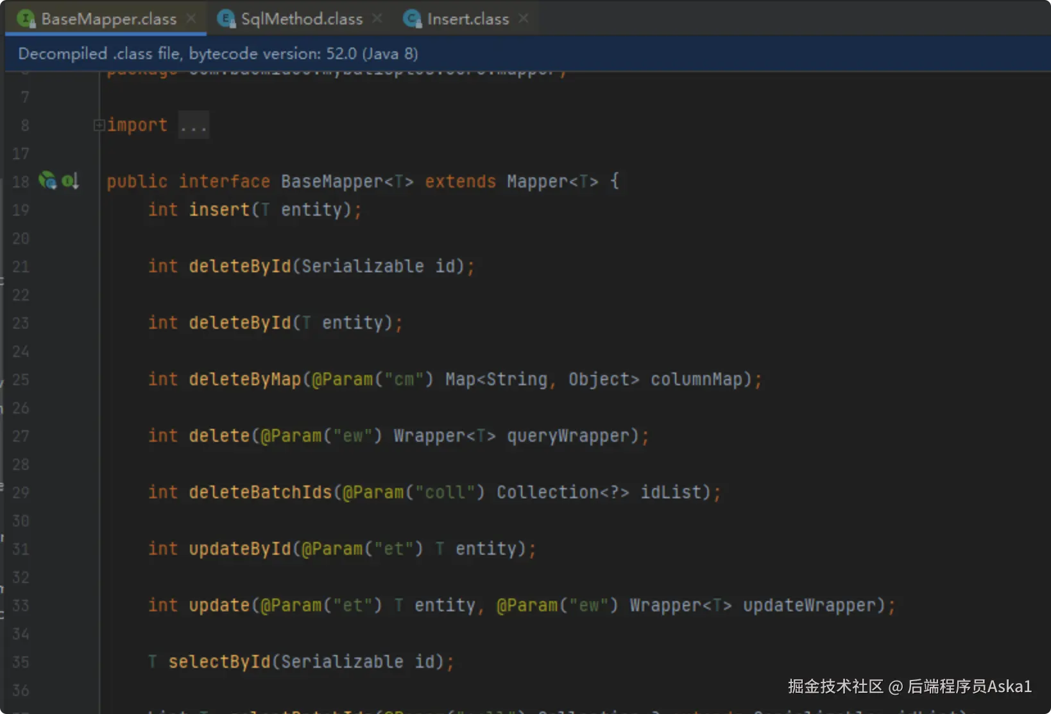Close the SqlMethod.class tab
This screenshot has width=1051, height=714.
(377, 19)
